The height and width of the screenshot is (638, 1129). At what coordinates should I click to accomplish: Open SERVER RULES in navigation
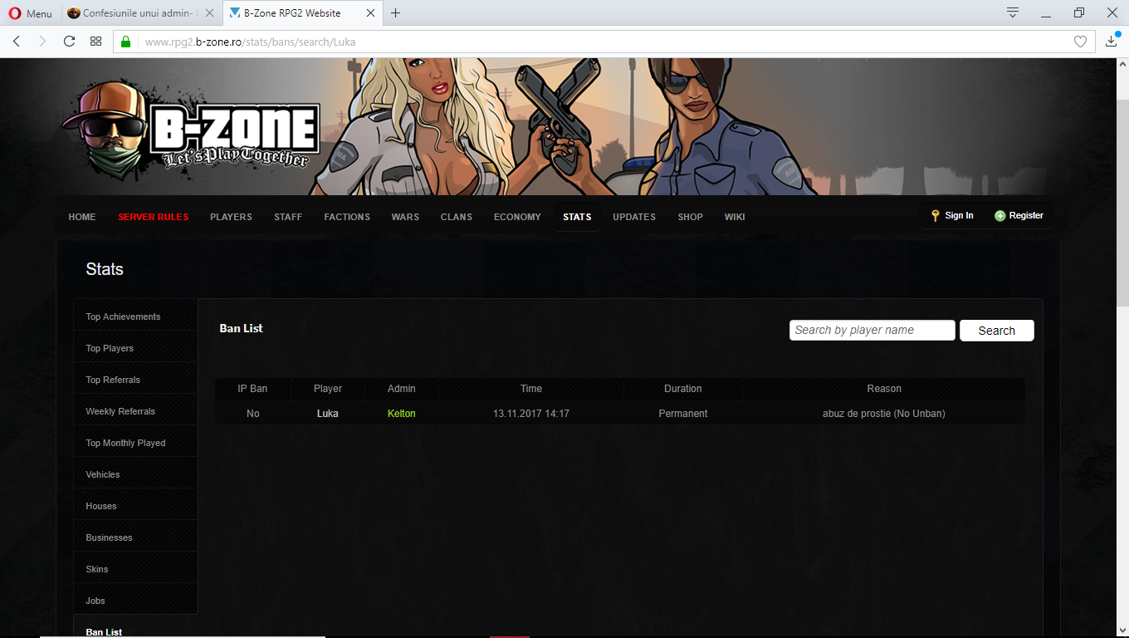coord(153,217)
